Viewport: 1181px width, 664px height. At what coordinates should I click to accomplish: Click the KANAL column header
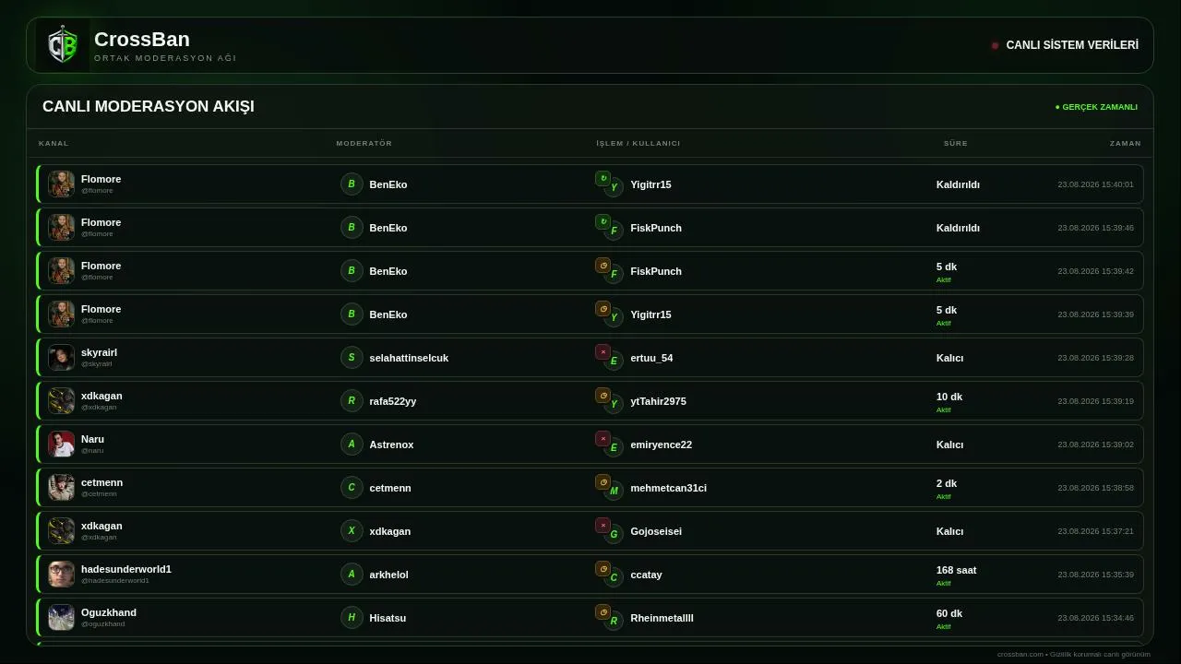54,143
